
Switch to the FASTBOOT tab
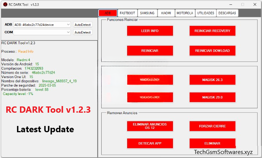click(x=127, y=13)
